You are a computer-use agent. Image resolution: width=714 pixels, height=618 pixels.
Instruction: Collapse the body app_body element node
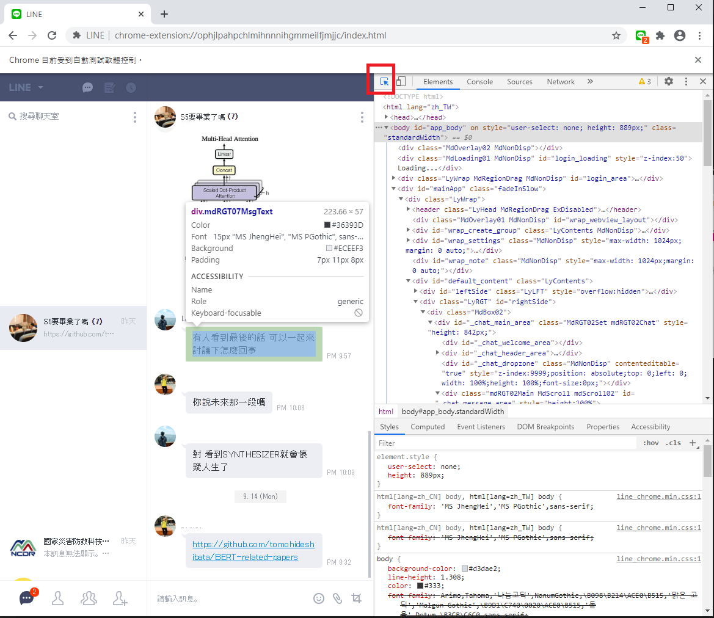[x=386, y=128]
